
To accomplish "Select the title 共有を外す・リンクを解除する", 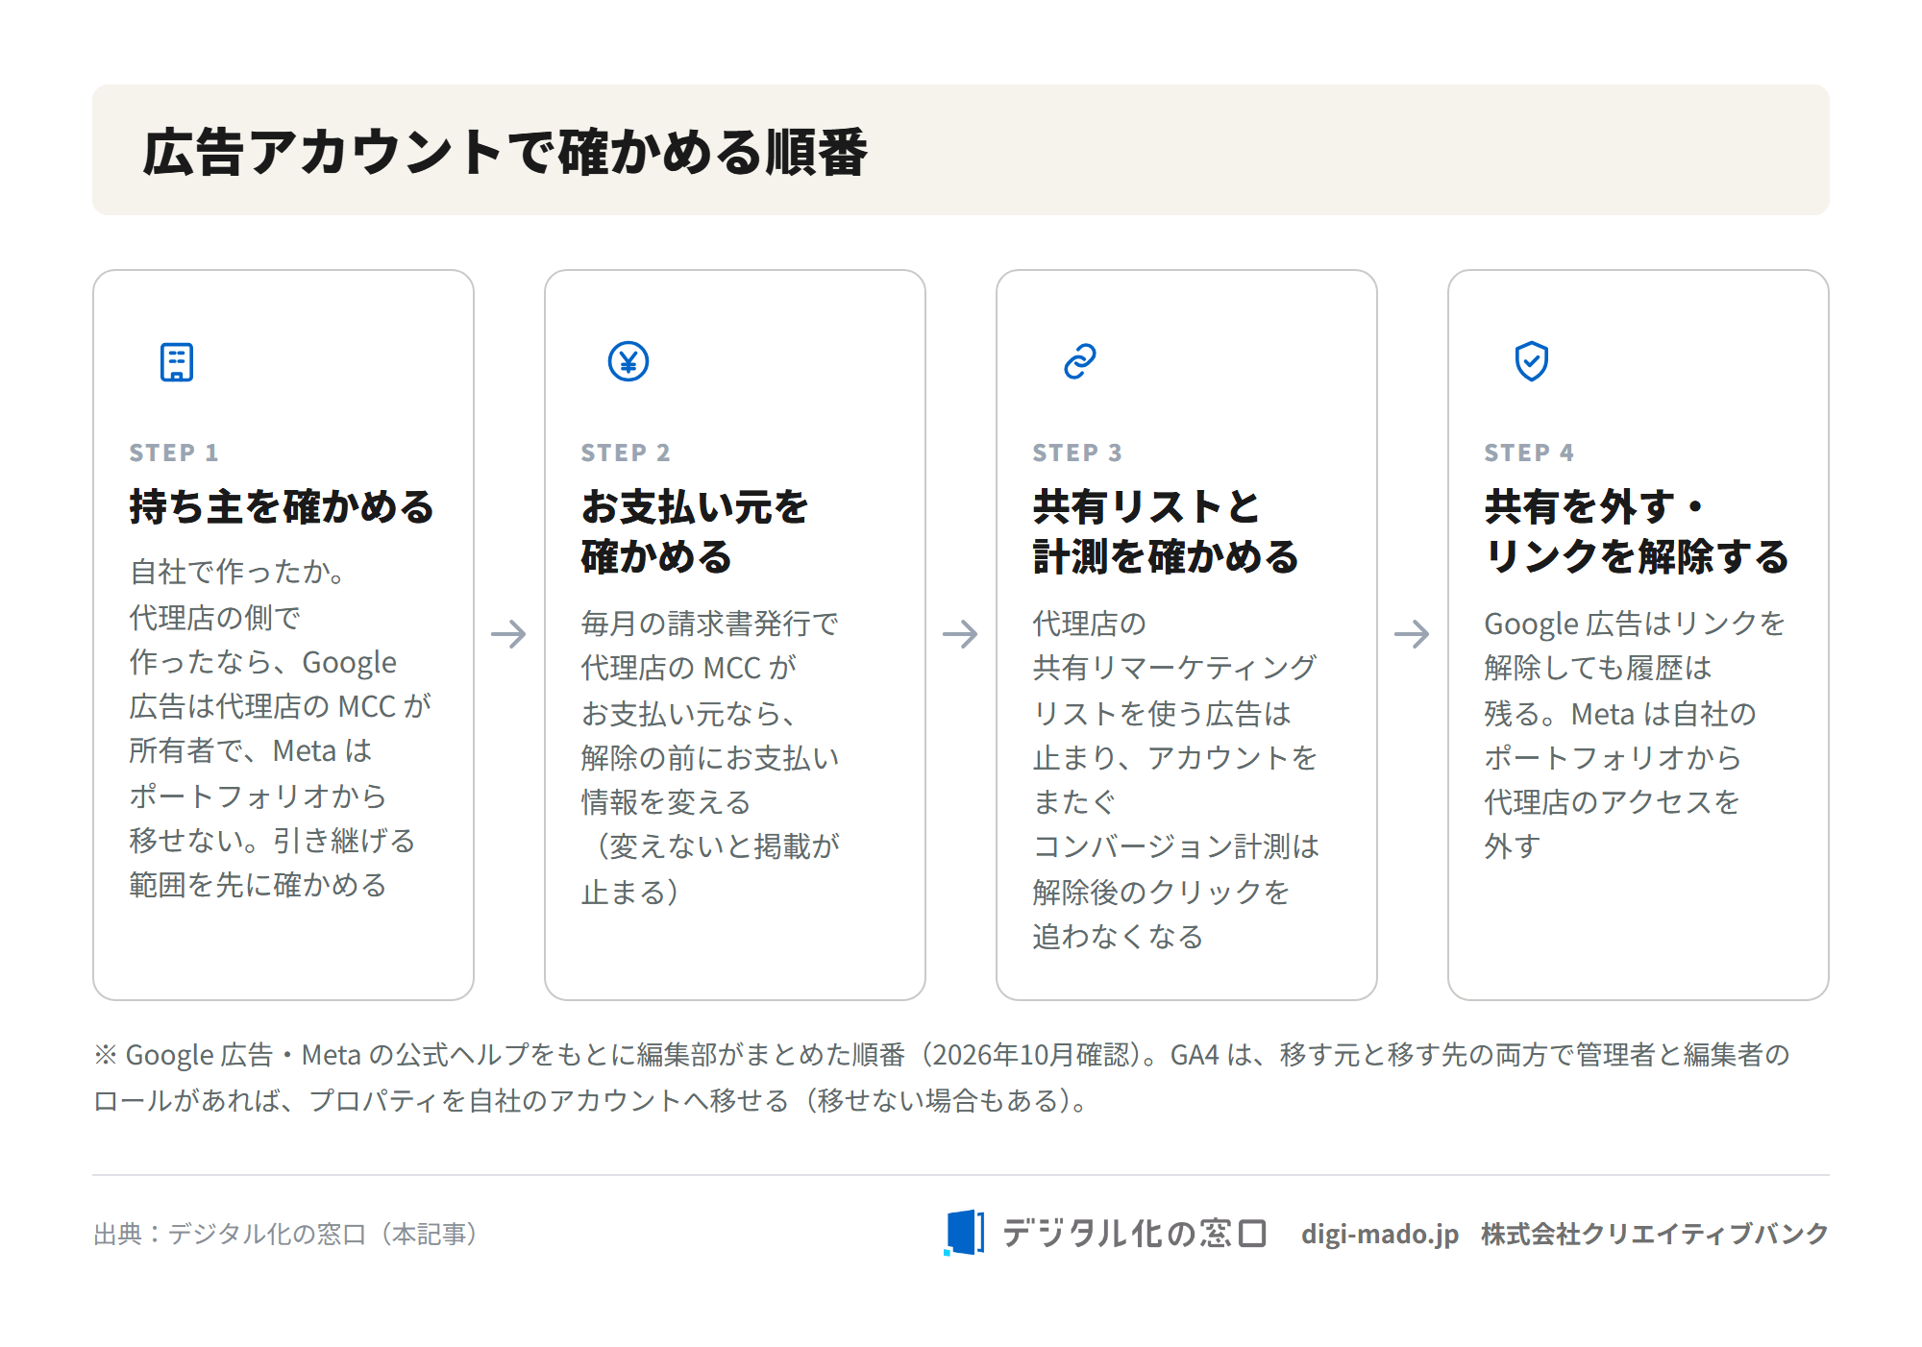I will (1637, 531).
